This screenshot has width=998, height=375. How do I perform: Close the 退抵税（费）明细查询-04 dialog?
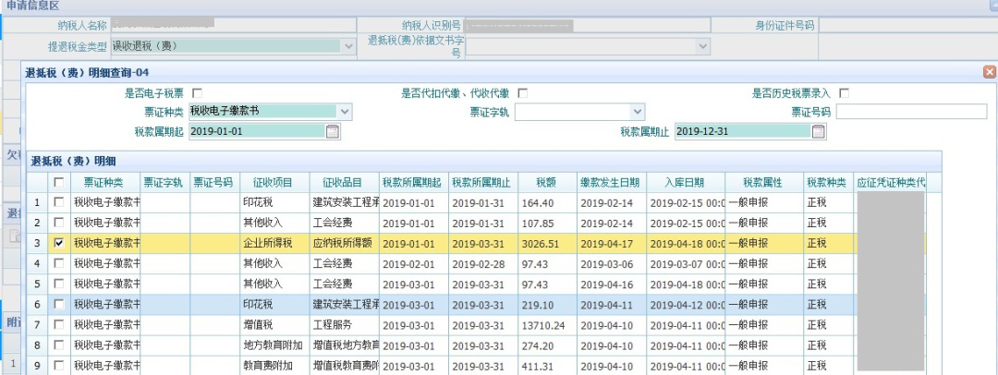point(989,72)
